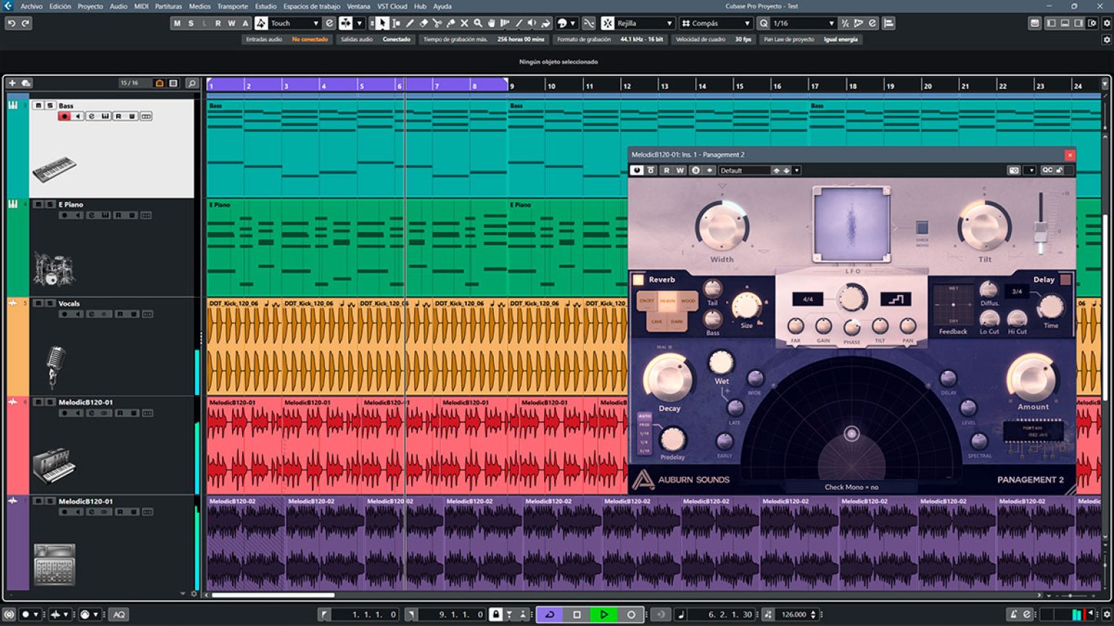Toggle global Solo S button
The height and width of the screenshot is (626, 1114).
click(x=191, y=23)
